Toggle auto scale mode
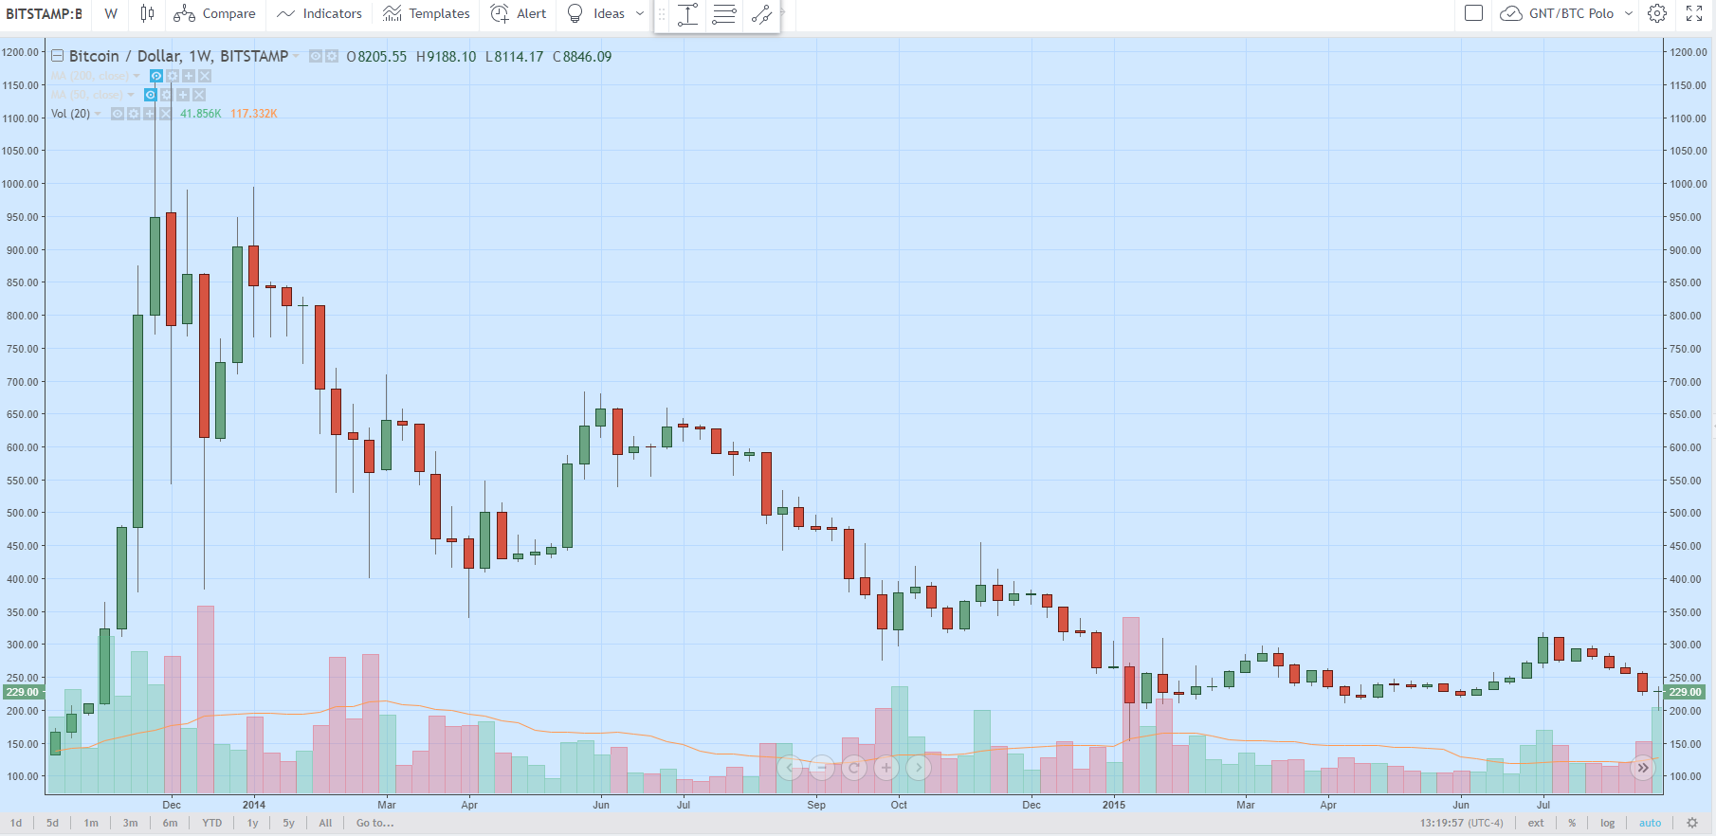1716x836 pixels. pyautogui.click(x=1651, y=823)
